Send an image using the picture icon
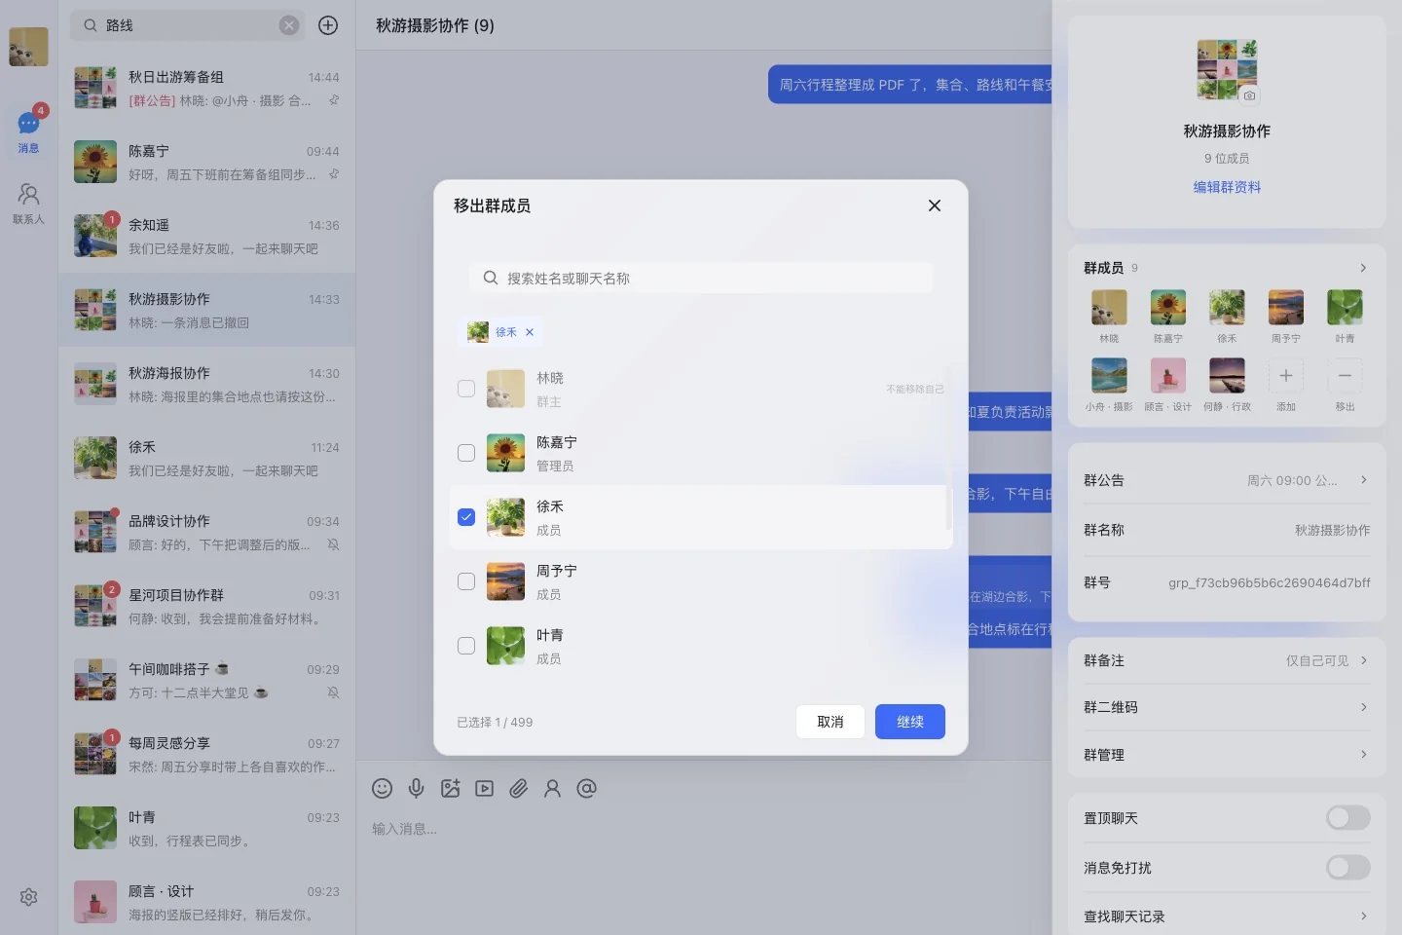The image size is (1402, 935). 450,789
